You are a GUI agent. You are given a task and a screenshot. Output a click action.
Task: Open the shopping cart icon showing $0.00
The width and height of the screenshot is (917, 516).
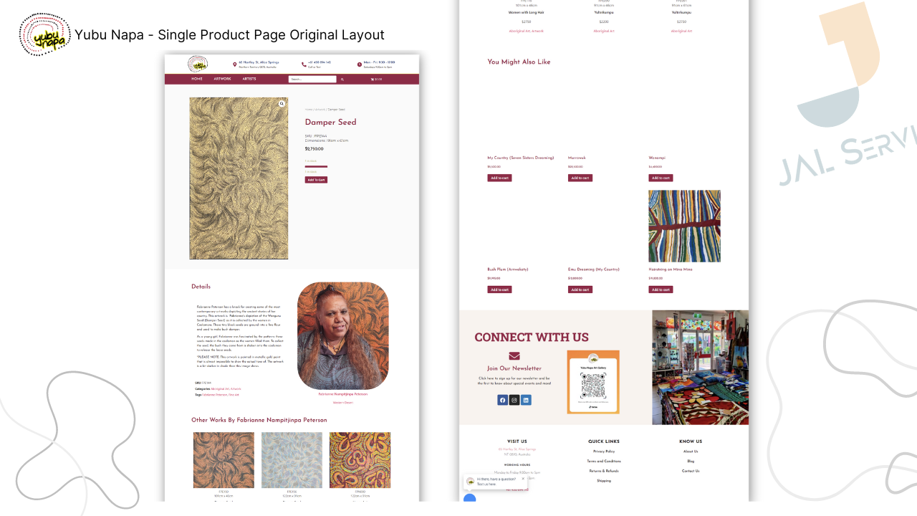(376, 80)
